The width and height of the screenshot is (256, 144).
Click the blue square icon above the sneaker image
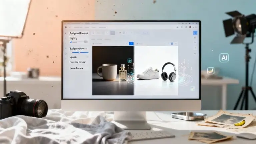tap(172, 44)
